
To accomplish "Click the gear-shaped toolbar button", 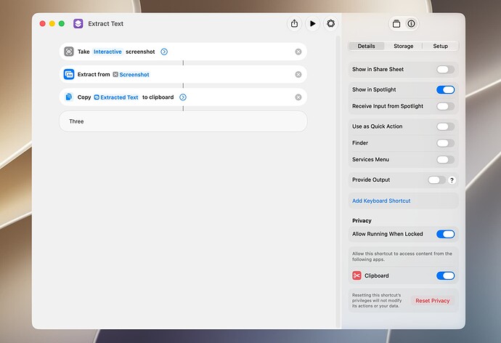I will [x=330, y=24].
